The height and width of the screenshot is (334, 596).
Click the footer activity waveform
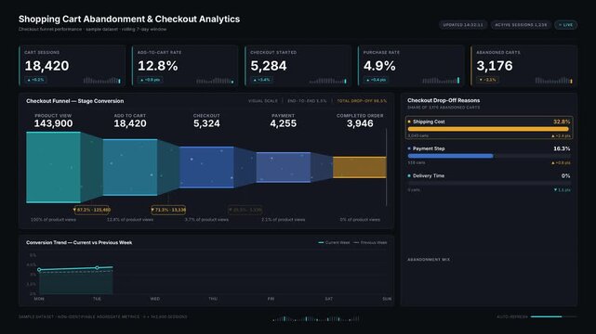pos(316,319)
